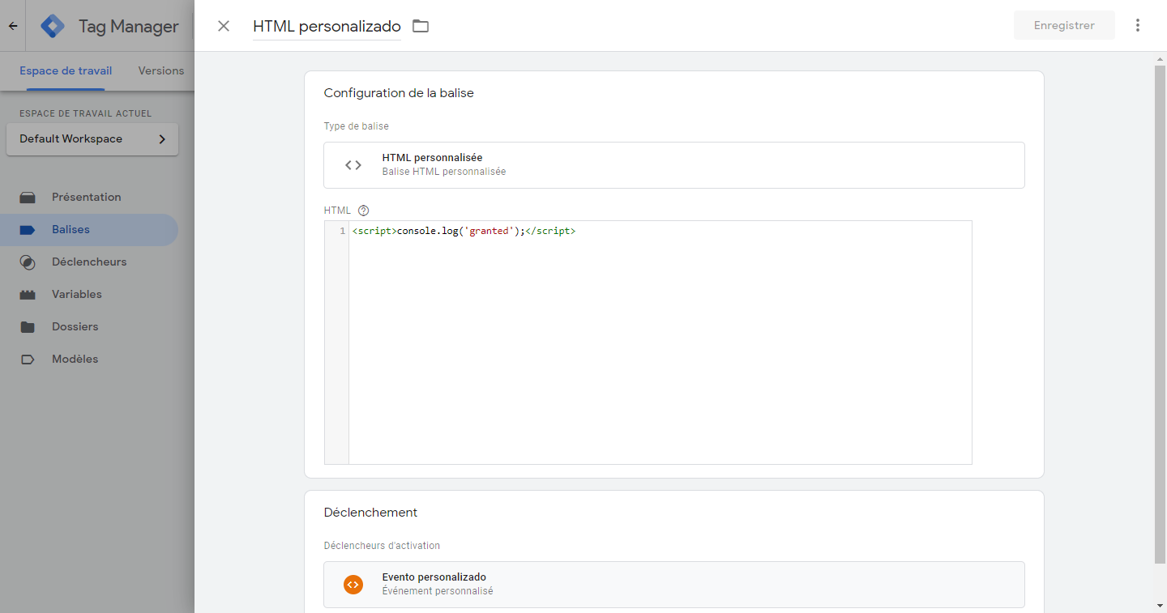Viewport: 1167px width, 613px height.
Task: Switch to the Versions tab
Action: tap(161, 70)
